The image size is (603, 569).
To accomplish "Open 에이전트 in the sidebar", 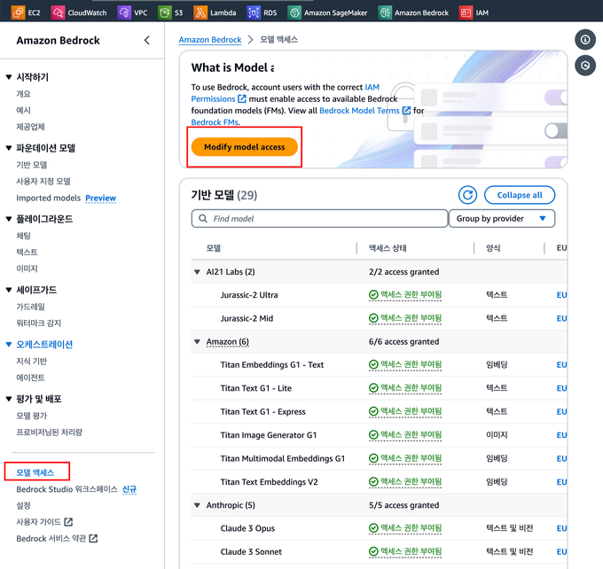I will [30, 378].
